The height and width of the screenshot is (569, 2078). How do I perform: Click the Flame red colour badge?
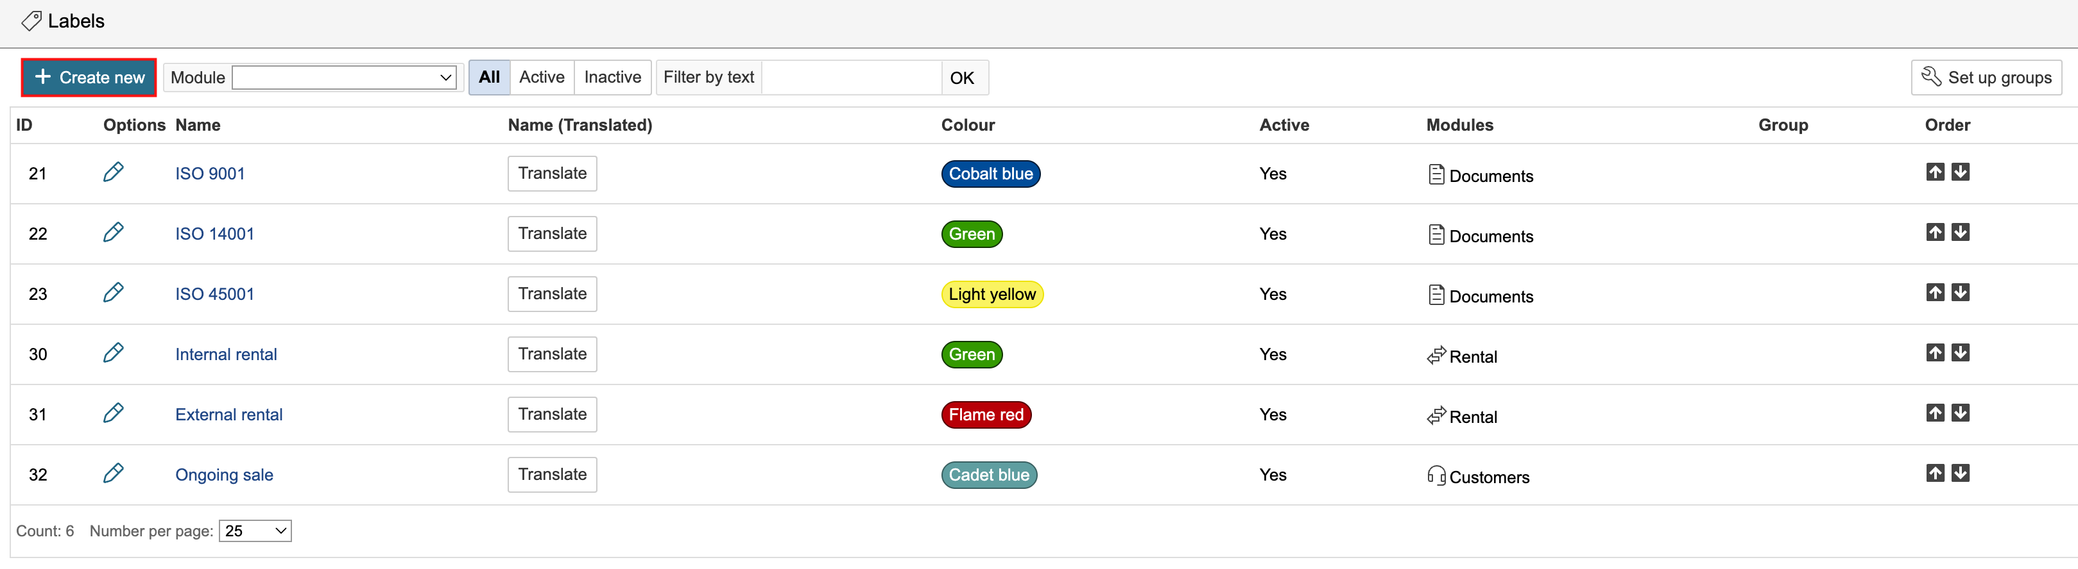985,415
